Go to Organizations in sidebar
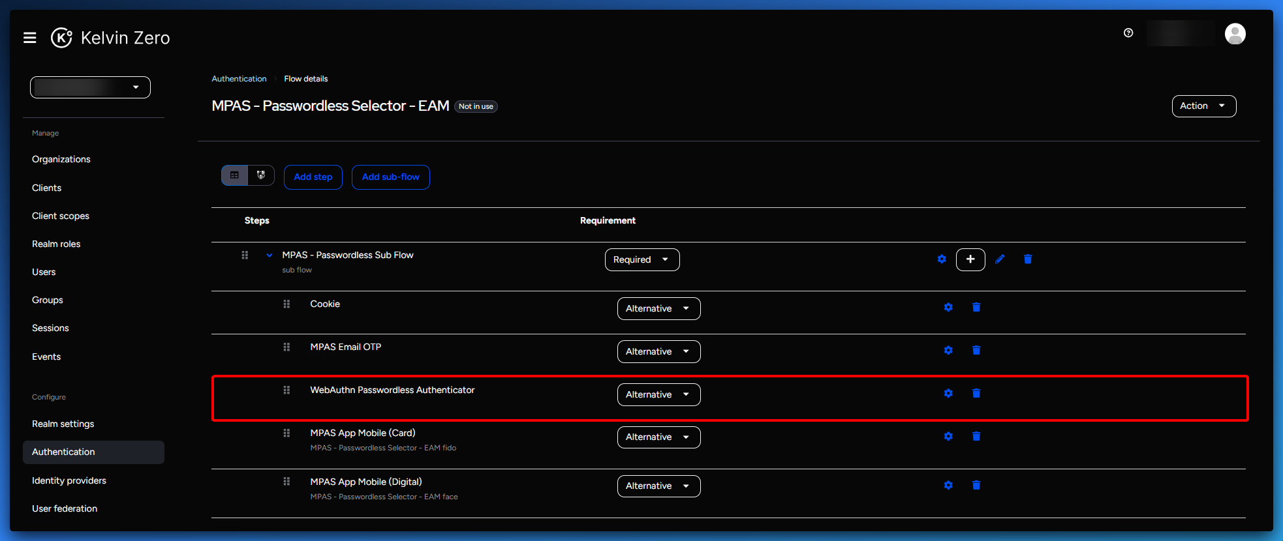The height and width of the screenshot is (541, 1283). pyautogui.click(x=61, y=159)
